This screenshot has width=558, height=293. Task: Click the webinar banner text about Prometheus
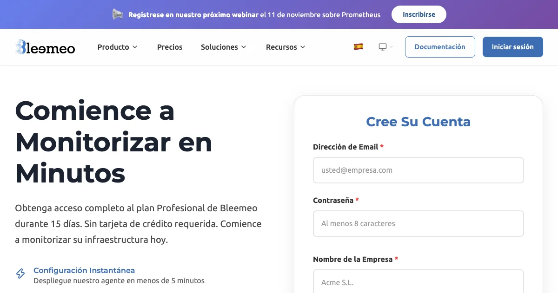point(254,14)
